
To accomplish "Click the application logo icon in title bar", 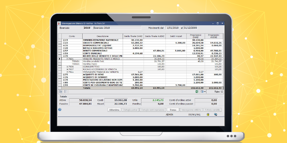I will (x=59, y=23).
